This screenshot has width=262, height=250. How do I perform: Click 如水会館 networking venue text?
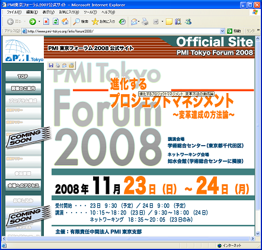[206, 161]
